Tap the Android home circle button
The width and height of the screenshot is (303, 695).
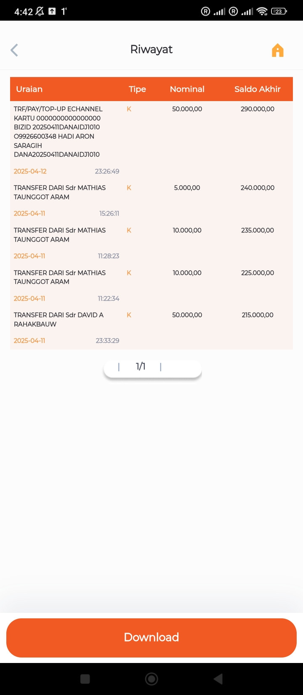(x=151, y=679)
